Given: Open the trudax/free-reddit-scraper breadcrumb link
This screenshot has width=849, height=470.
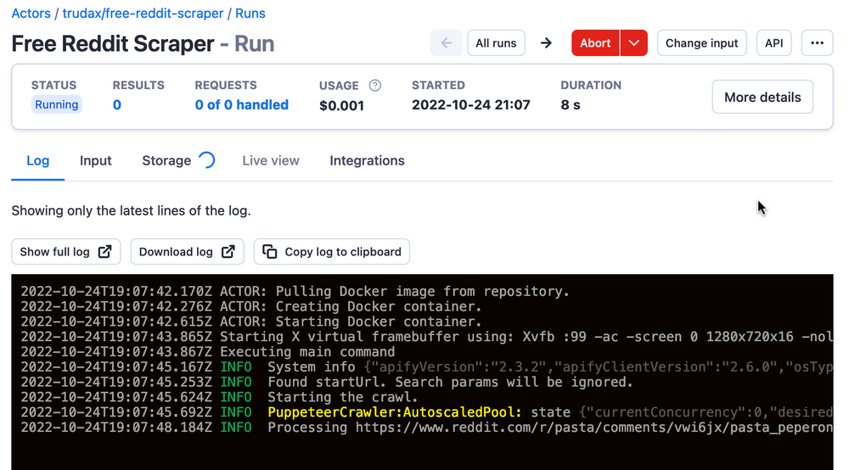Looking at the screenshot, I should point(143,14).
